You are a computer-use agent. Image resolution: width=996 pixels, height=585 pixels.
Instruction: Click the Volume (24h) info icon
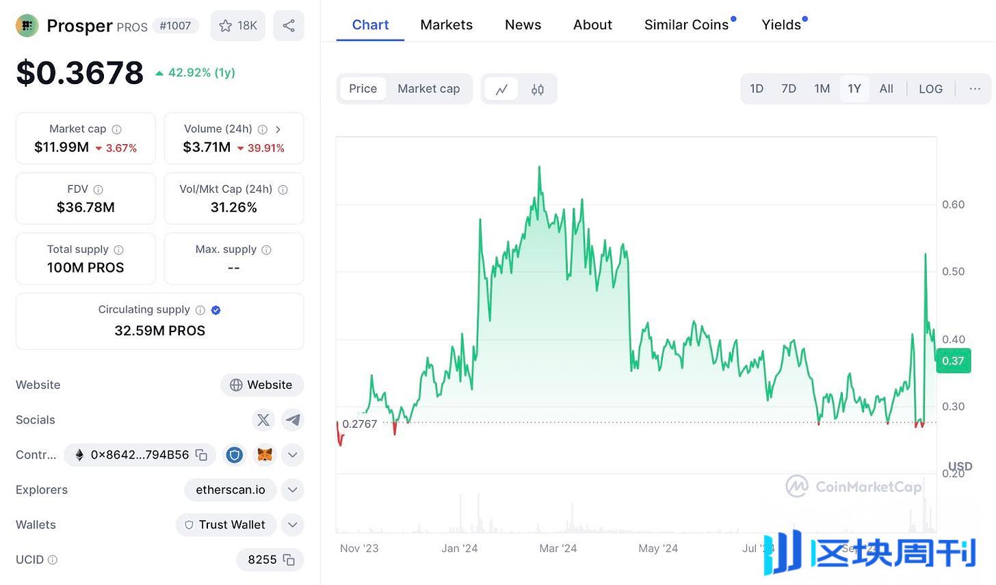point(263,129)
